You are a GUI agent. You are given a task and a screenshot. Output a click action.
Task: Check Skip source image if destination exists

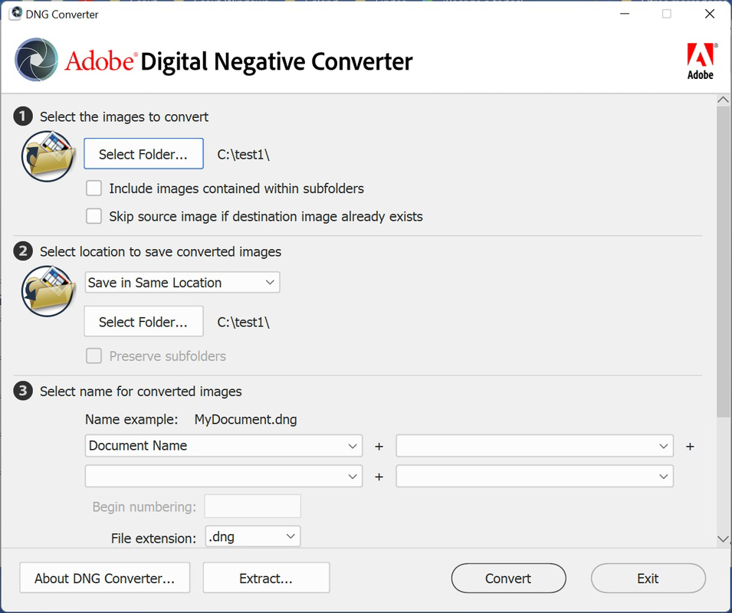click(x=94, y=216)
